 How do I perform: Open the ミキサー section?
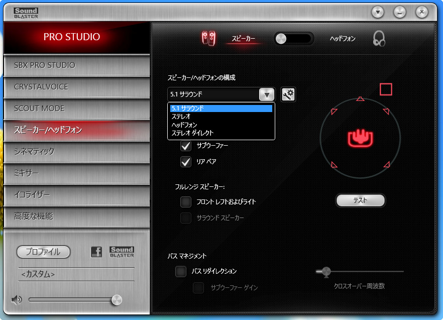76,173
